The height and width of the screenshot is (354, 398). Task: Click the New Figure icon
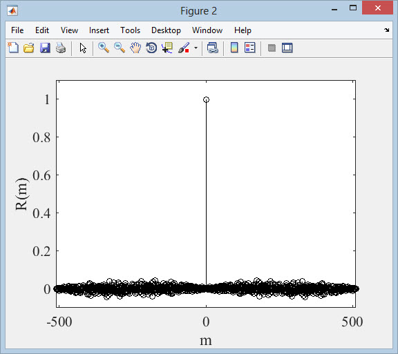point(13,48)
